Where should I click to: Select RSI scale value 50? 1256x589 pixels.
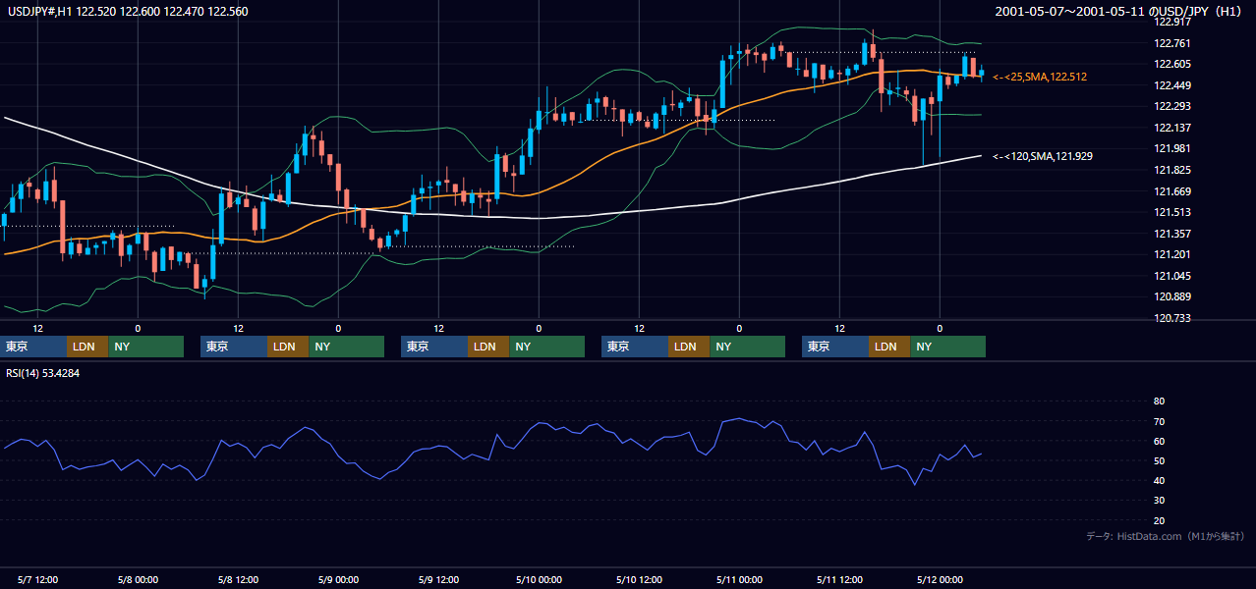[1159, 460]
